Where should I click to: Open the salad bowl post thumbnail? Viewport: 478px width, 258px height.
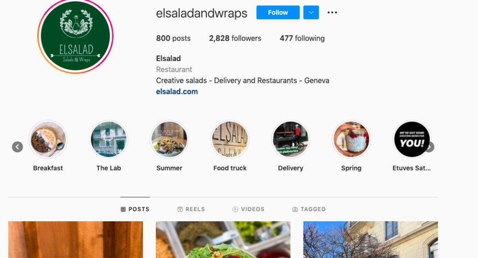coord(223,240)
